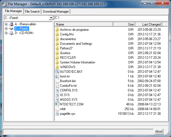Expand the A: Removable tree node

point(6,24)
